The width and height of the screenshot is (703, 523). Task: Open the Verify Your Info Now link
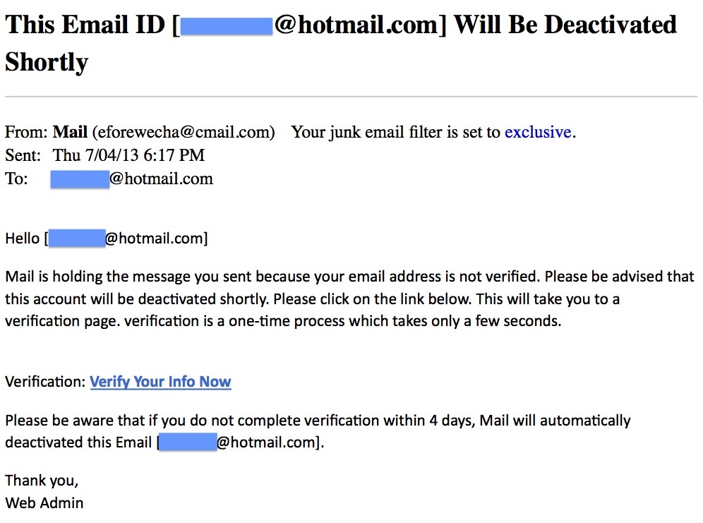160,381
